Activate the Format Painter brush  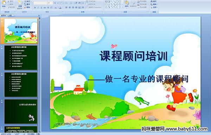point(11,7)
